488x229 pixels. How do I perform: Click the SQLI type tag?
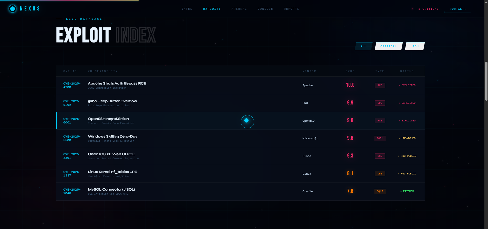click(x=380, y=191)
